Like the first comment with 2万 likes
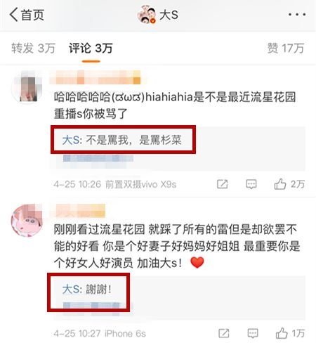 point(289,184)
